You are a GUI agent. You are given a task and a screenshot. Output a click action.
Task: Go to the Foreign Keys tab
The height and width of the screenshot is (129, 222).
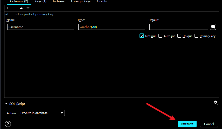coord(81,2)
